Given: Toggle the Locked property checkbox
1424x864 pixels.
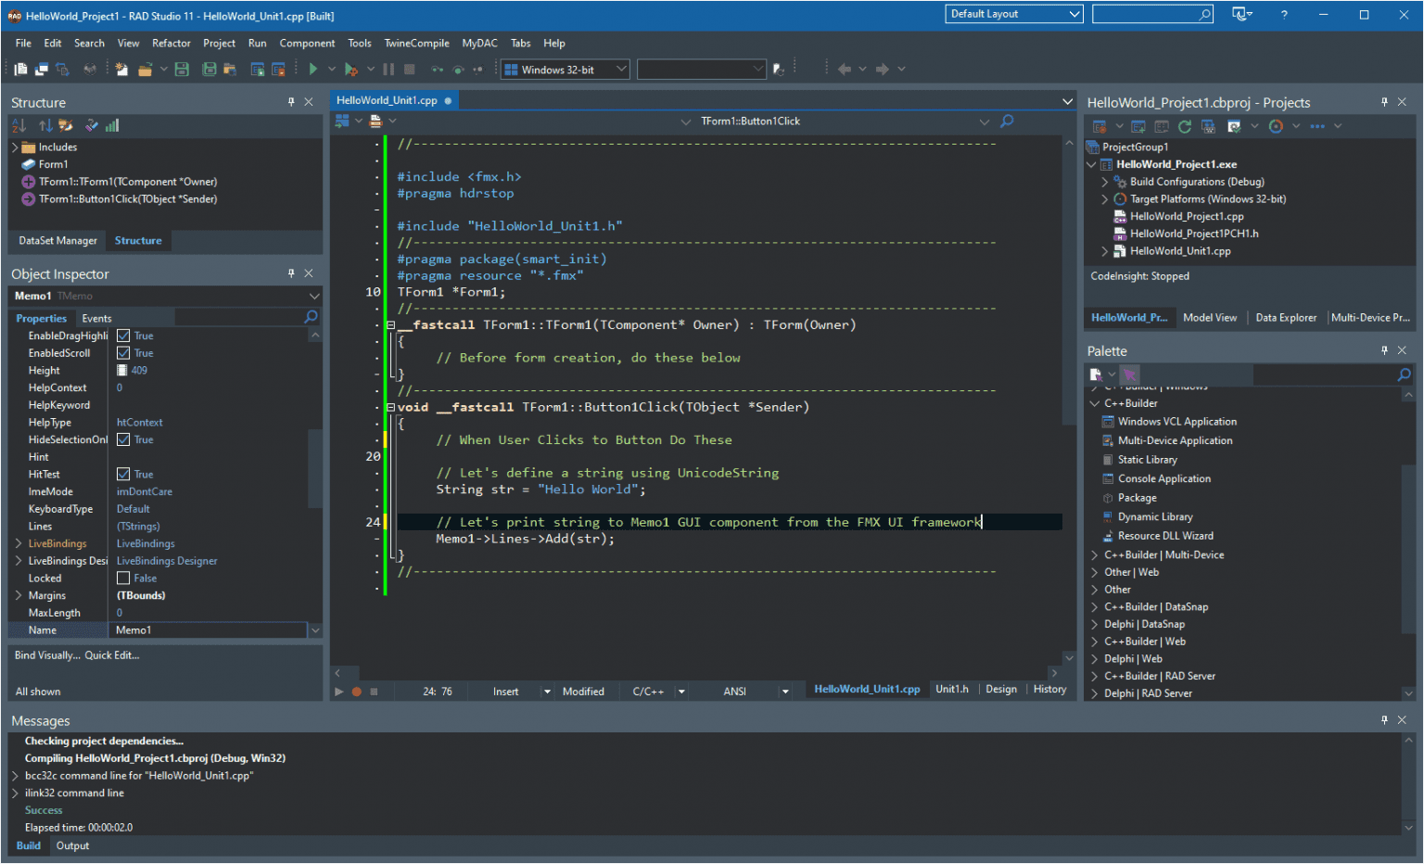Looking at the screenshot, I should [123, 578].
